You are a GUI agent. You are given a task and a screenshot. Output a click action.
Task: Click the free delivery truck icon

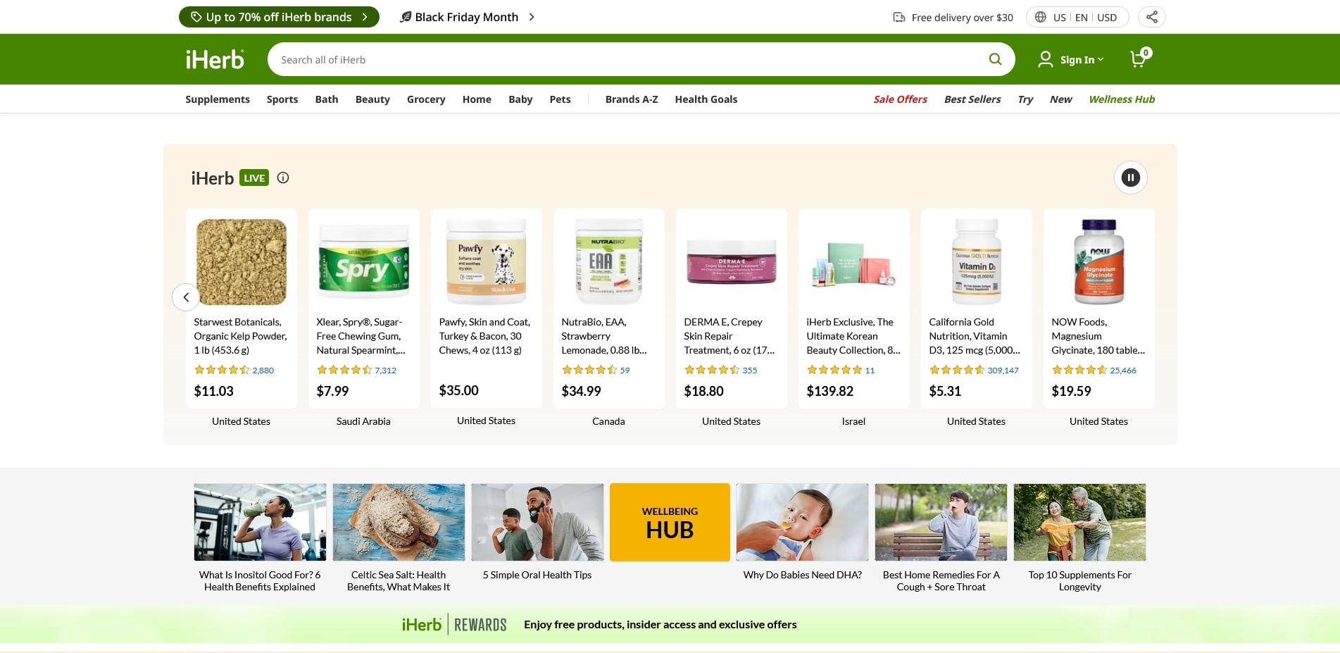(899, 17)
